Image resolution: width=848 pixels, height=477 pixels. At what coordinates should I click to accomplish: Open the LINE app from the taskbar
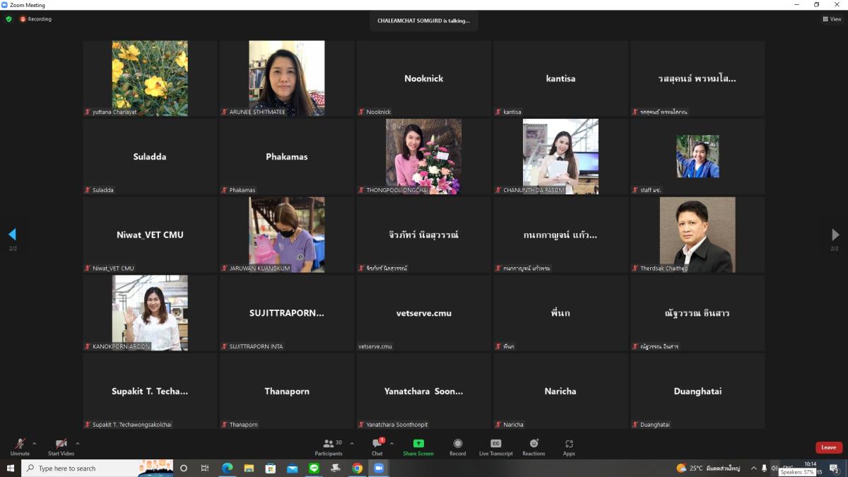pos(314,468)
